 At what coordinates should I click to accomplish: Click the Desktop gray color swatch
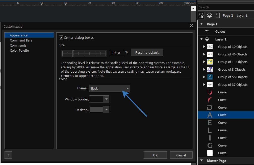pyautogui.click(x=96, y=110)
